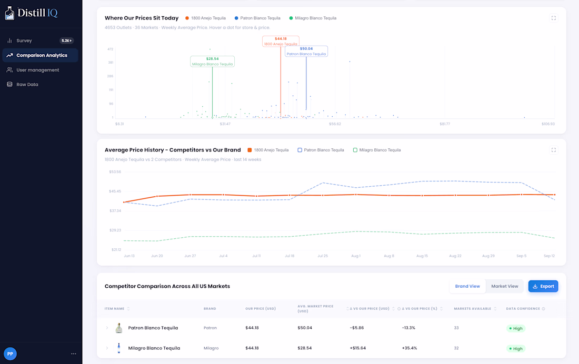Click the High confidence badge for Milagro row
The width and height of the screenshot is (579, 364).
[516, 349]
